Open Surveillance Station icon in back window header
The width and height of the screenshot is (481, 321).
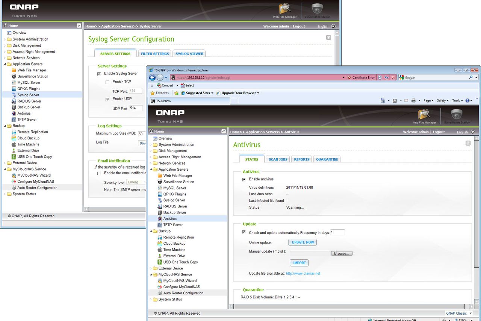[x=317, y=11]
